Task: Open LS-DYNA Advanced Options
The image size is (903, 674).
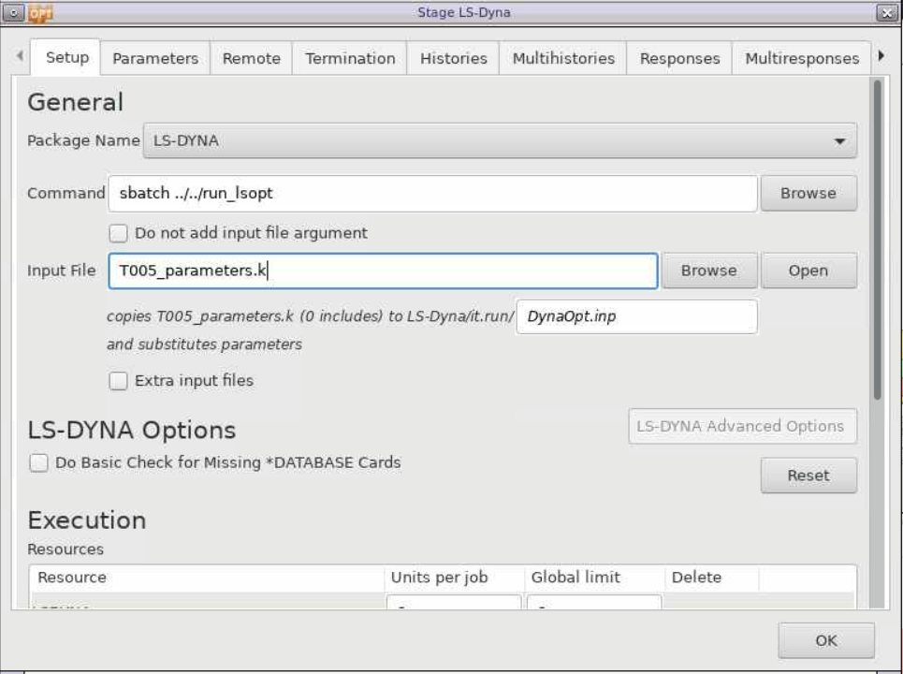Action: (x=742, y=426)
